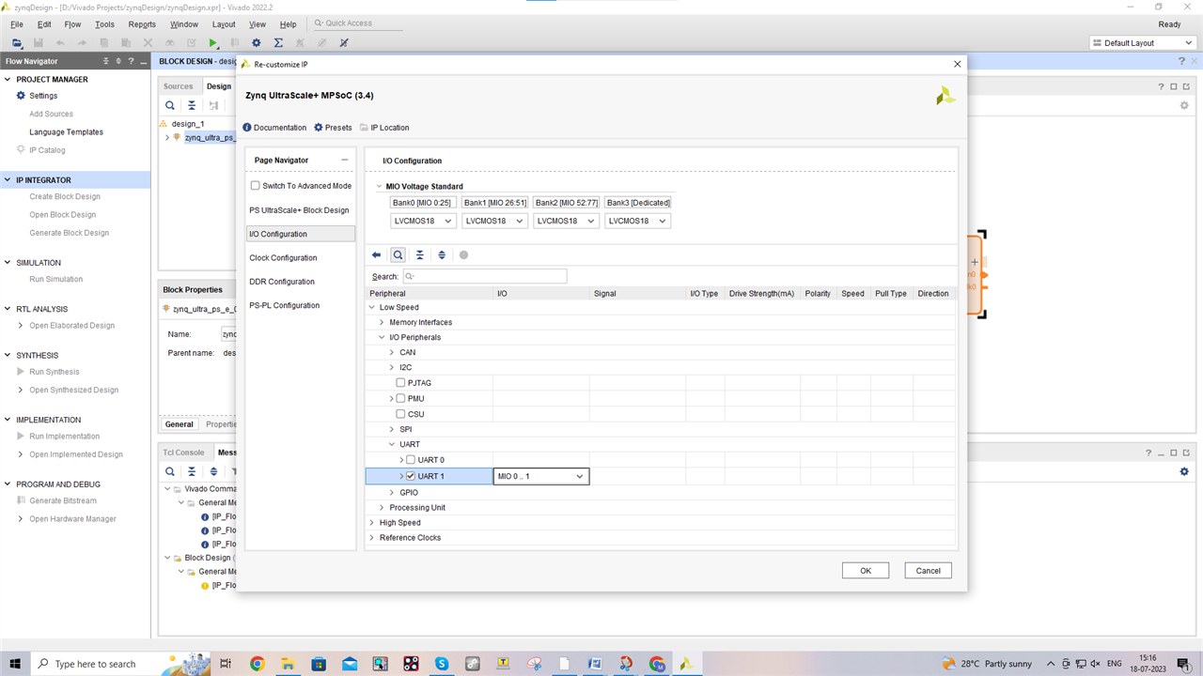Collapse the UART tree node
The image size is (1203, 676).
pyautogui.click(x=392, y=445)
